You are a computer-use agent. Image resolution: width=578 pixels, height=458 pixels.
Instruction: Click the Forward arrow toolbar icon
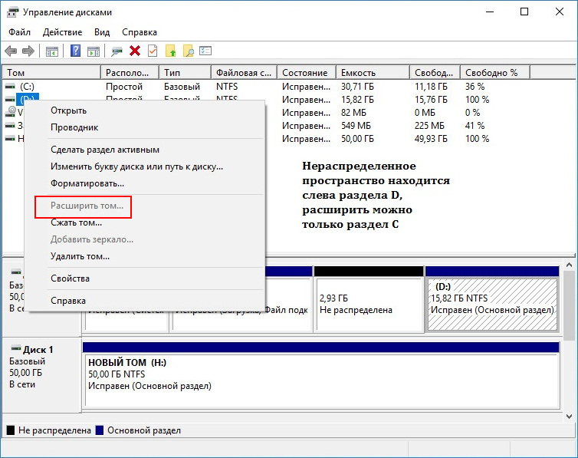pos(28,51)
